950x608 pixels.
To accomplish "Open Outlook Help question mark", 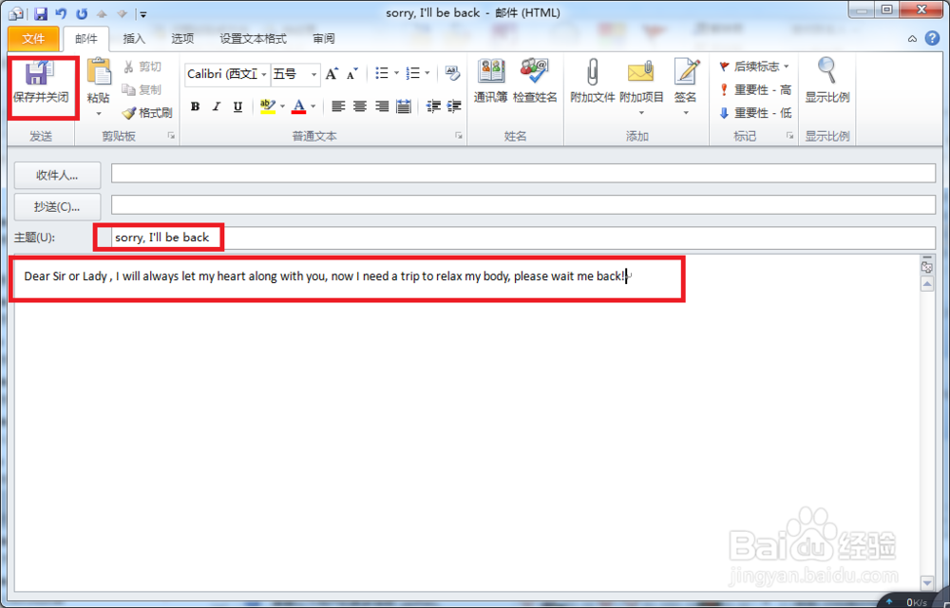I will click(932, 39).
